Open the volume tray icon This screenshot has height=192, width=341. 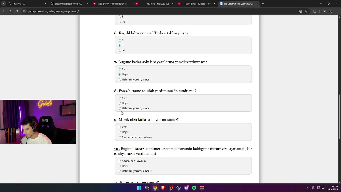coord(323,188)
